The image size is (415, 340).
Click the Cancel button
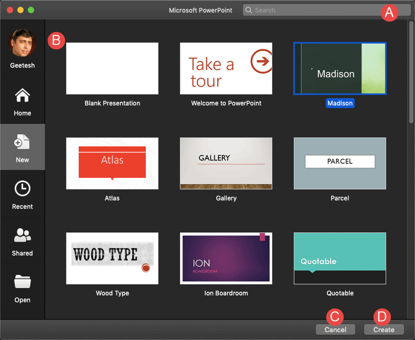coord(335,330)
